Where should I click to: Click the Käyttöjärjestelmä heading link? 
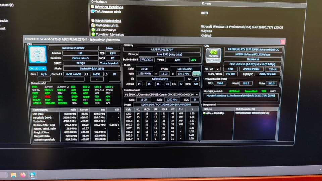coord(108,21)
